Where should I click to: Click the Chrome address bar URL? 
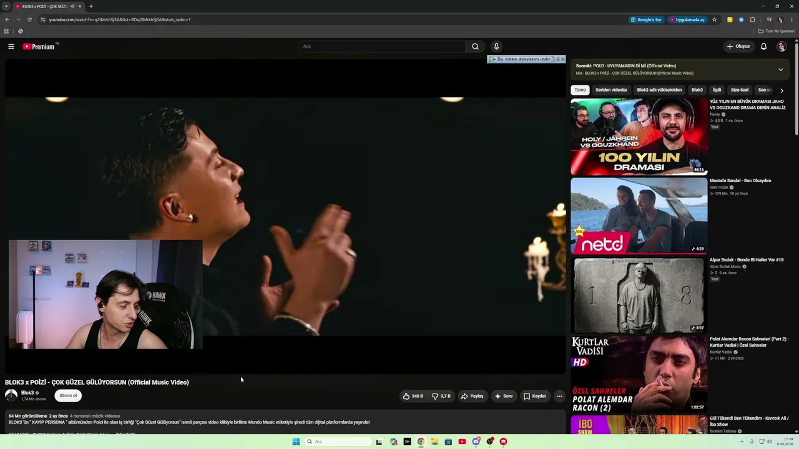click(120, 19)
